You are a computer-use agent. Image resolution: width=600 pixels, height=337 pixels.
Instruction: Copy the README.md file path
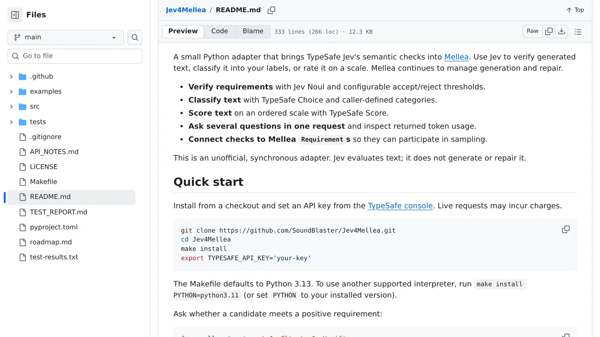(271, 10)
